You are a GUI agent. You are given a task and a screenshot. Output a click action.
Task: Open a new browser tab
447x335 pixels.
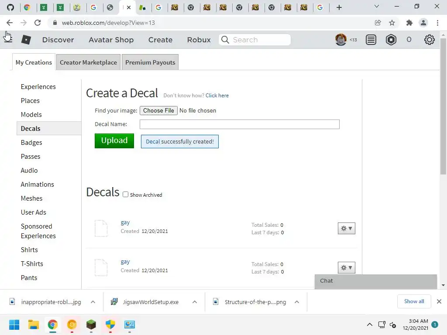[x=339, y=7]
